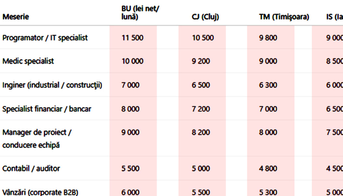This screenshot has height=196, width=343.
Task: Select the BU (lei net/lună) column header
Action: pos(140,13)
